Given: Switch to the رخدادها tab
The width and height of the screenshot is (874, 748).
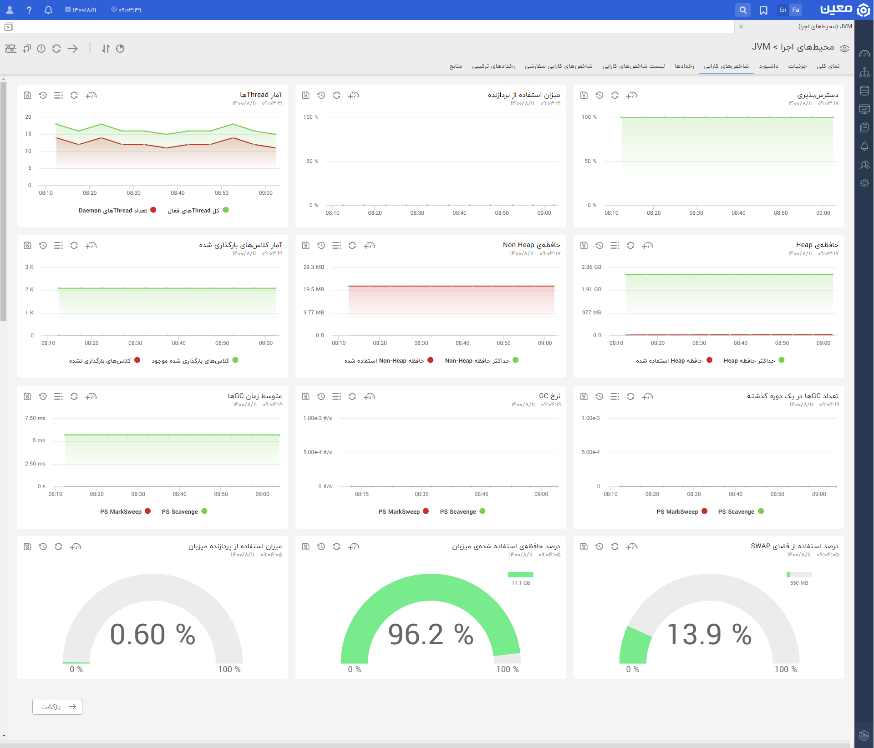Looking at the screenshot, I should tap(685, 66).
